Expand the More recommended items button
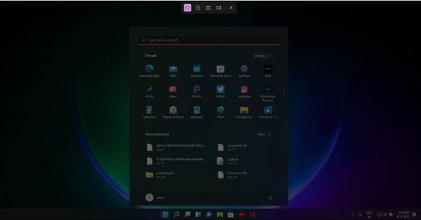 coord(264,134)
